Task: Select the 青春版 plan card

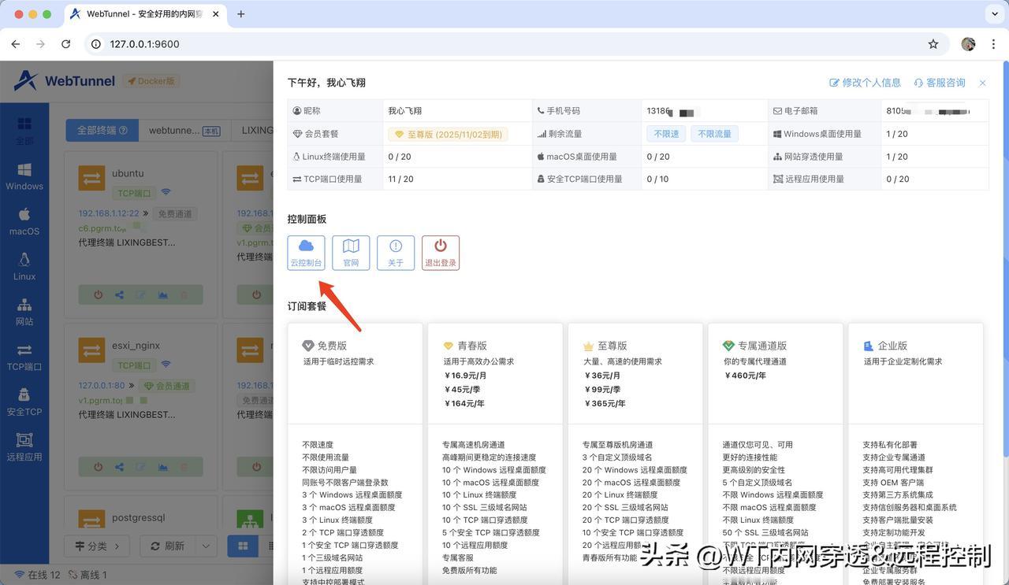Action: coord(495,453)
